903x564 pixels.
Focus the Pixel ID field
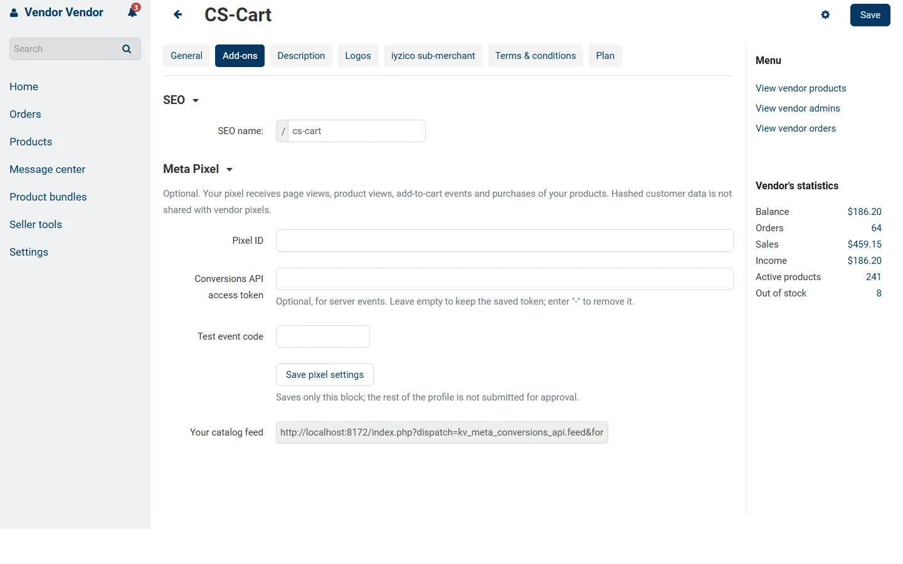pyautogui.click(x=505, y=241)
